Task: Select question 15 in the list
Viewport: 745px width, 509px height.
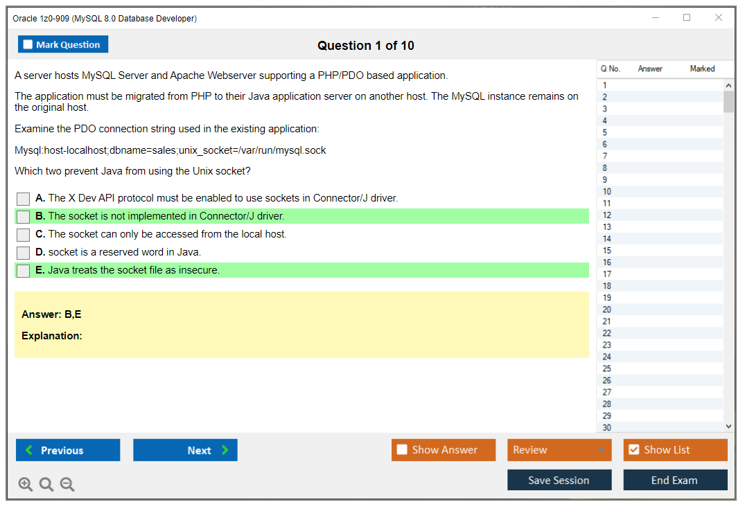Action: point(660,250)
